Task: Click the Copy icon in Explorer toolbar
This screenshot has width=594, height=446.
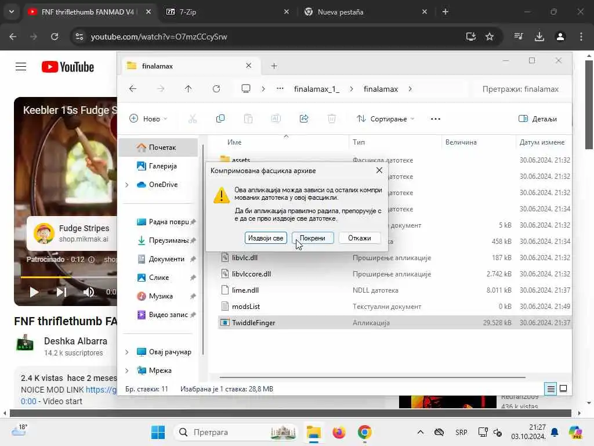Action: pyautogui.click(x=220, y=118)
